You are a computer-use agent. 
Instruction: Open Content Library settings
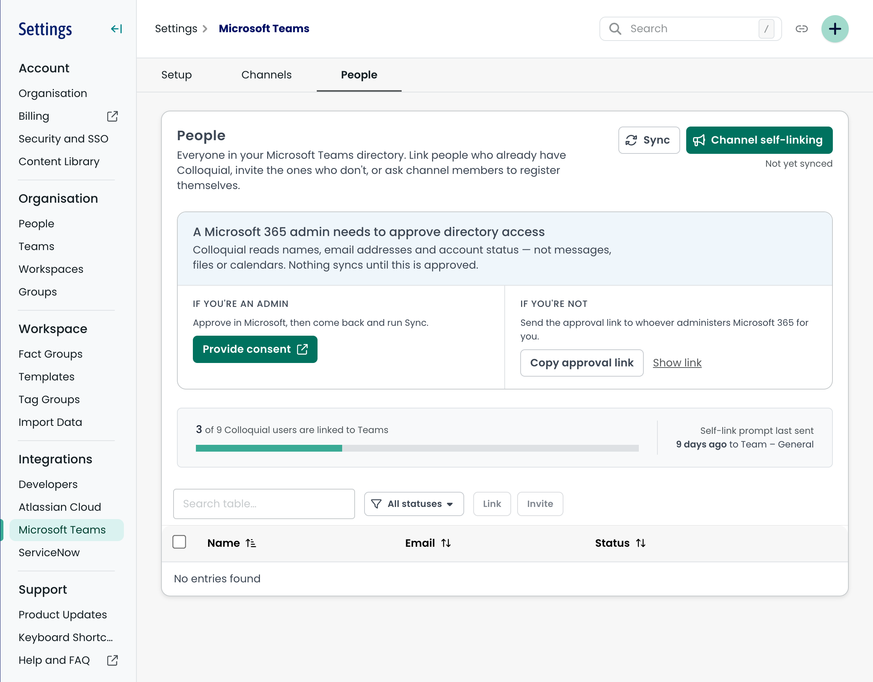pyautogui.click(x=59, y=161)
